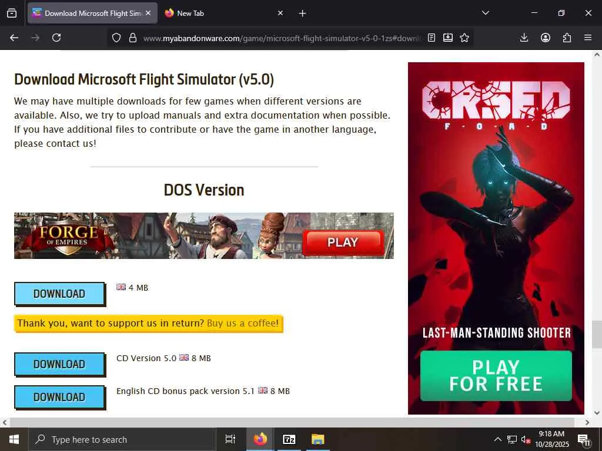
Task: Open the Buy us a coffee link
Action: [x=243, y=324]
